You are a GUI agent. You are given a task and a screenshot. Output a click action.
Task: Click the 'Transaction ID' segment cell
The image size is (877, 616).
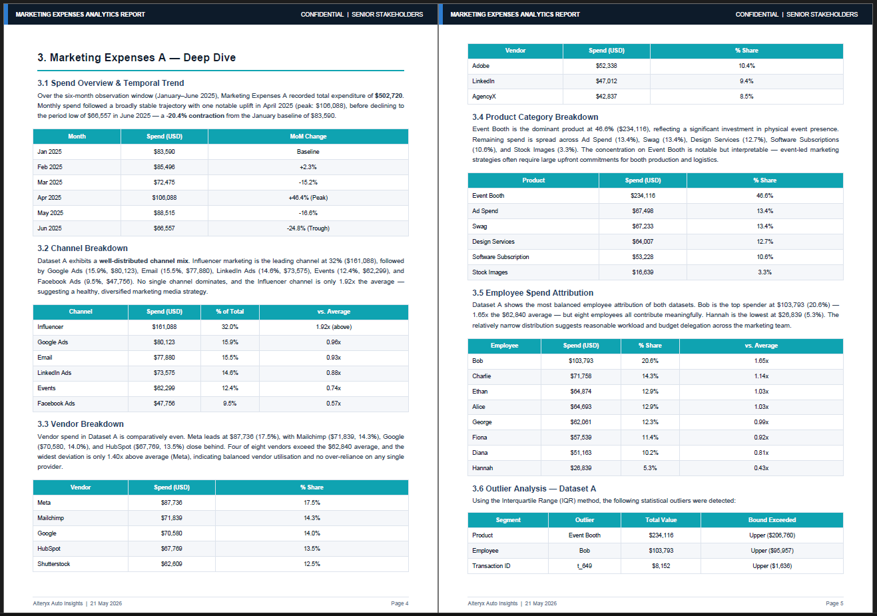coord(508,566)
